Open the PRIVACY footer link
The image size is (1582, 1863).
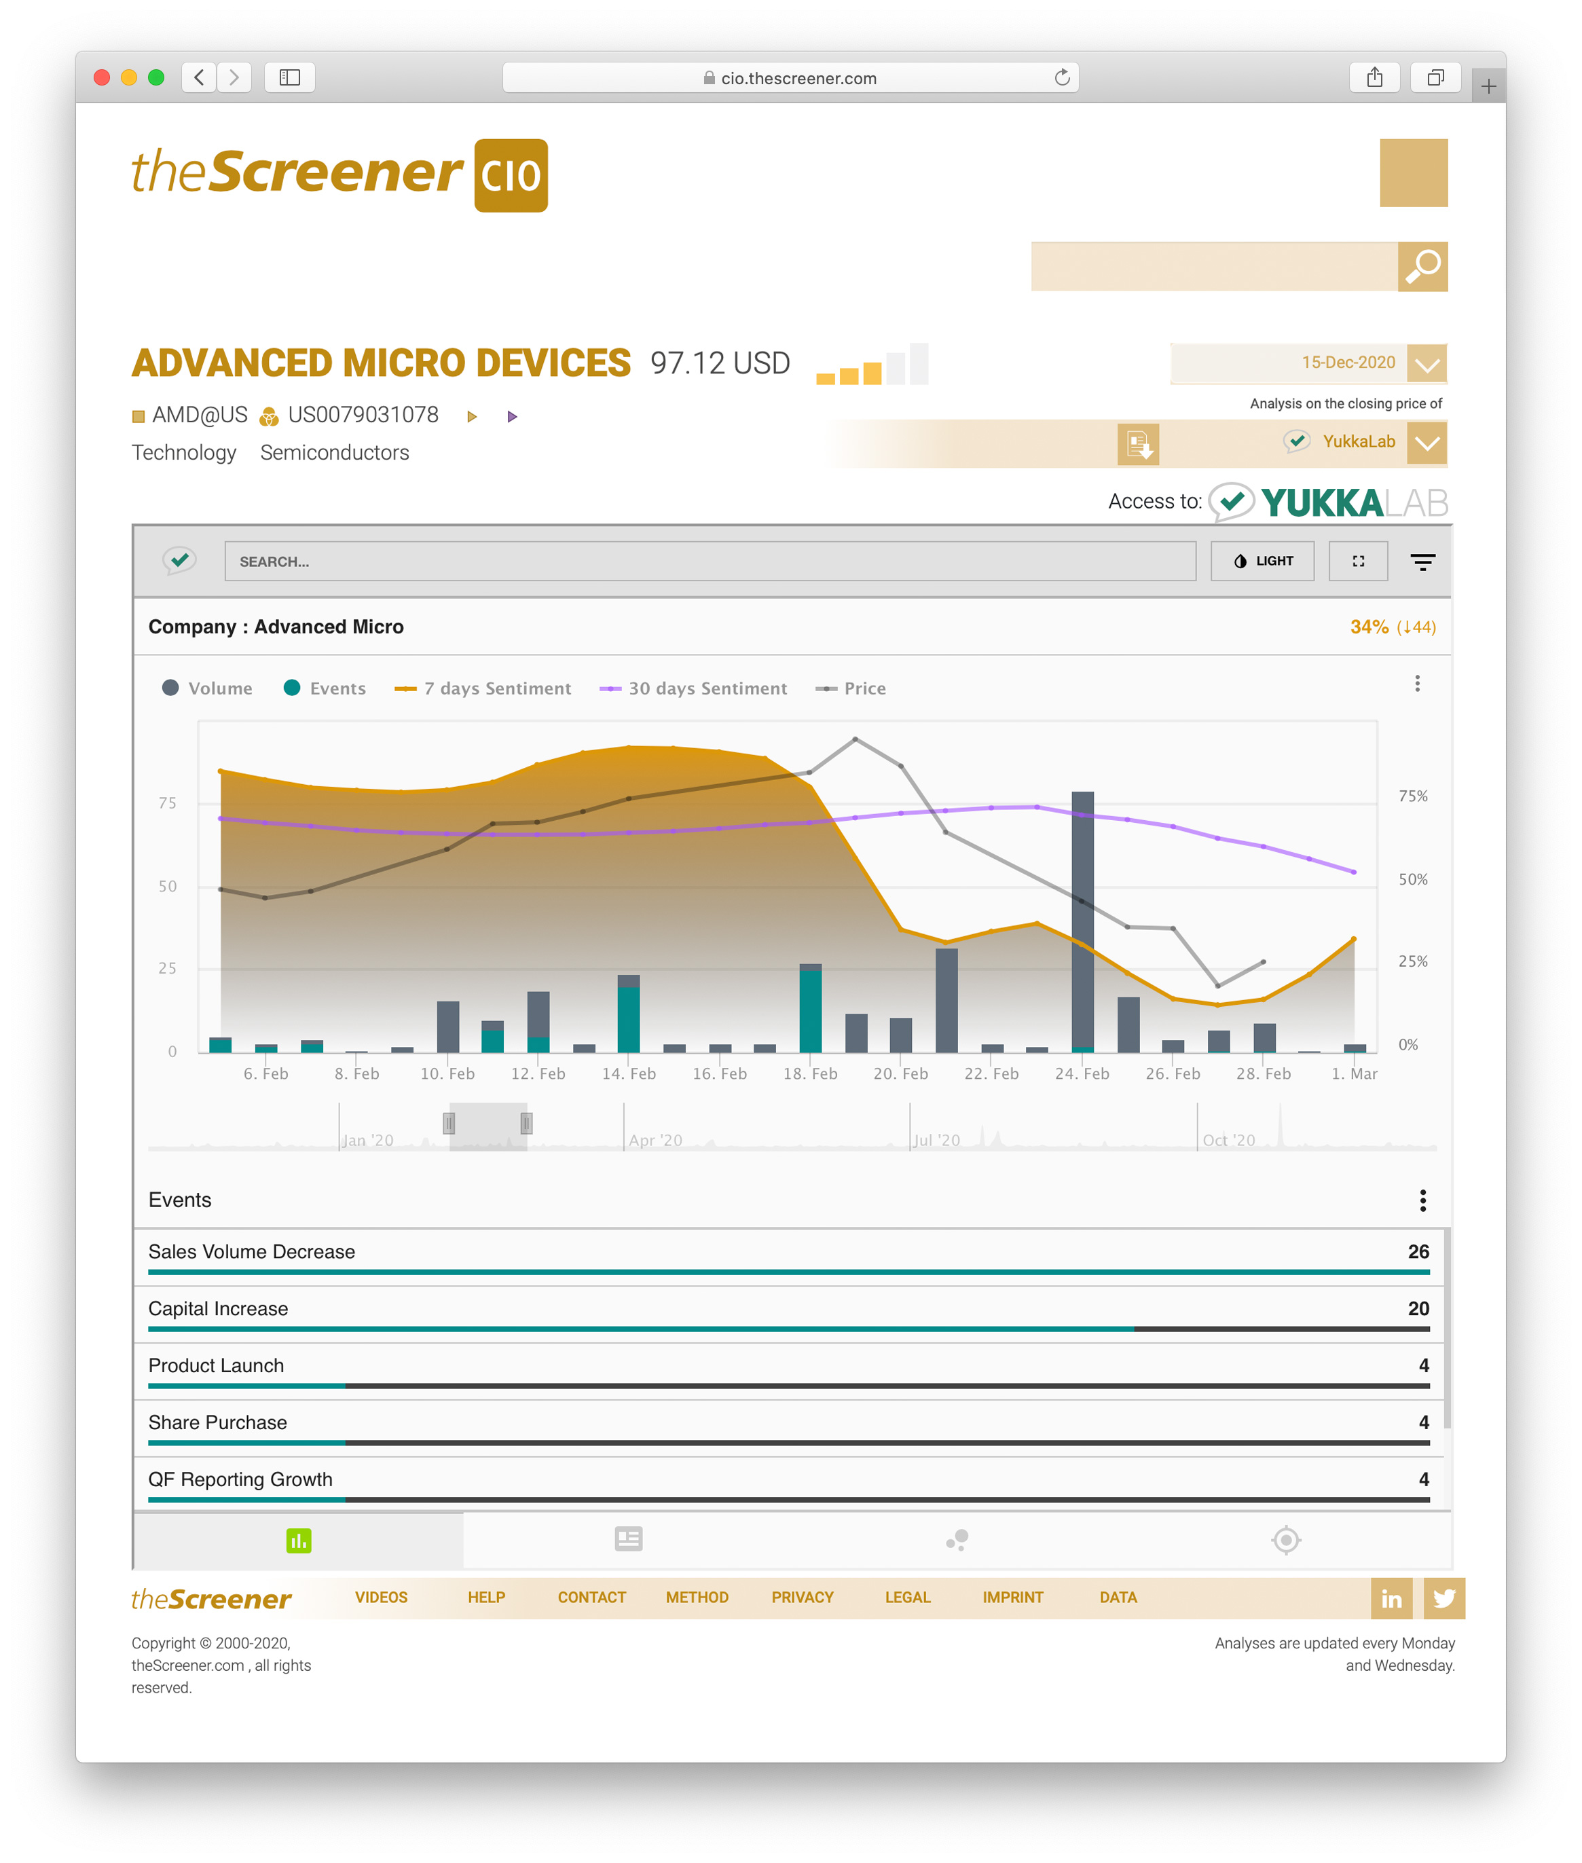[x=802, y=1598]
